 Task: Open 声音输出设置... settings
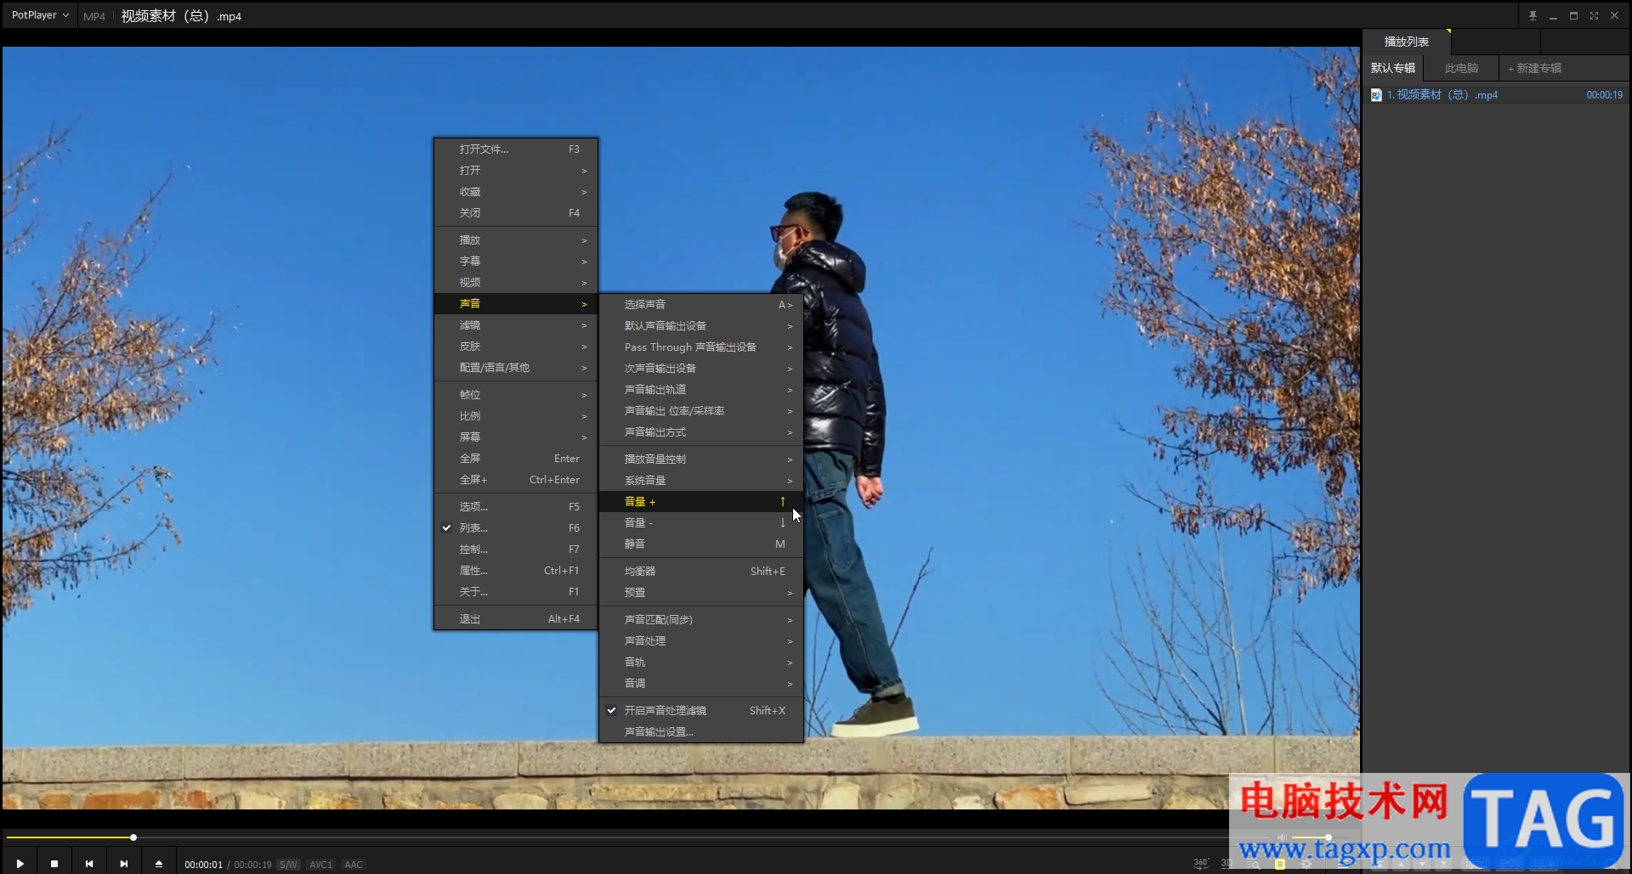pyautogui.click(x=701, y=732)
